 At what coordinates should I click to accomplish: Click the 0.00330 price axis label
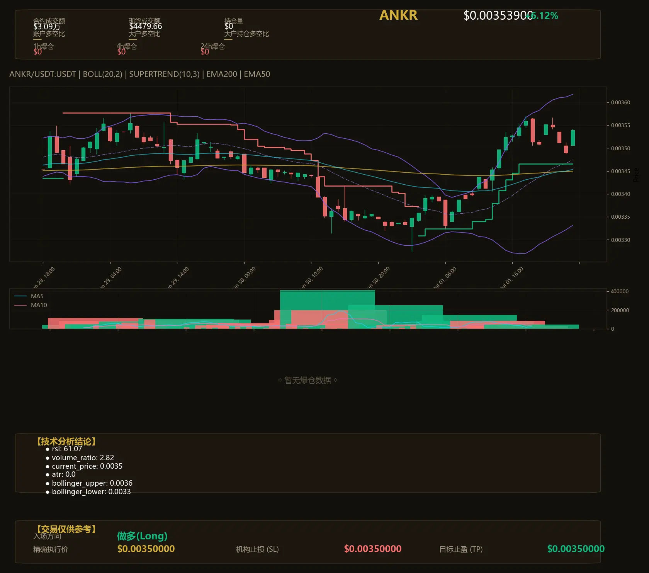tap(620, 240)
